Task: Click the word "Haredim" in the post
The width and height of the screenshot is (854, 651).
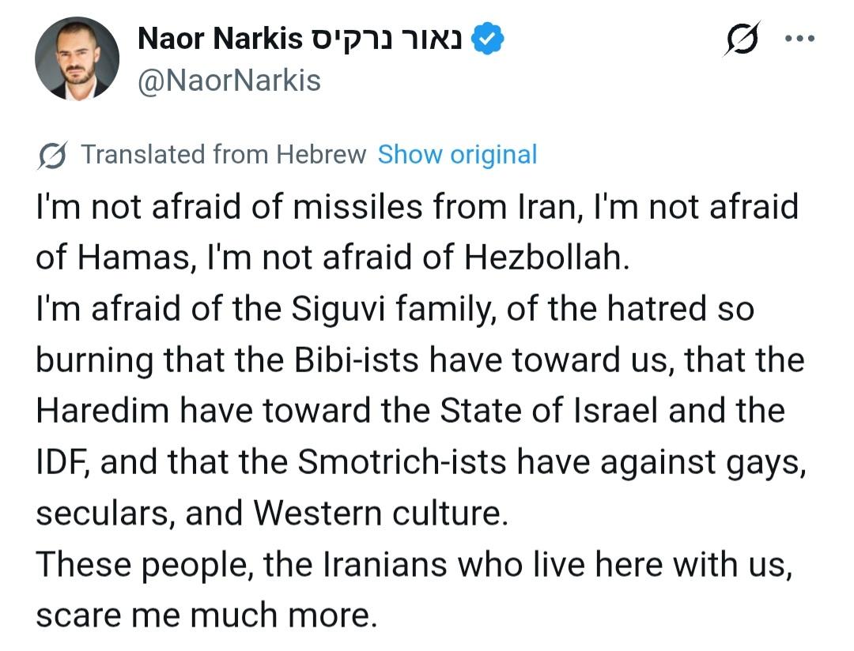Action: [x=97, y=412]
